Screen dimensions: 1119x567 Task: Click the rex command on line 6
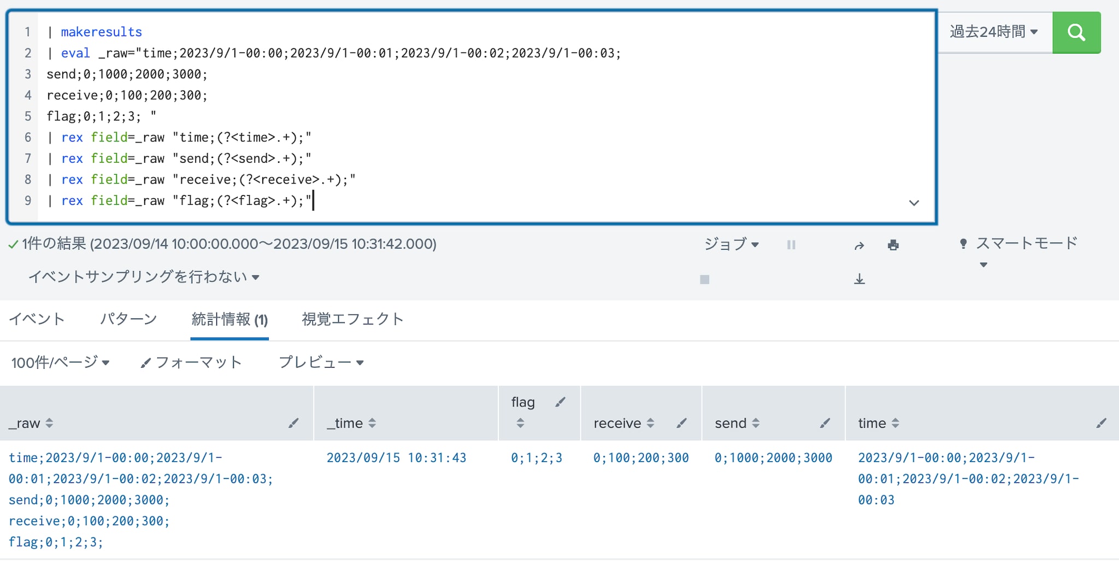point(72,137)
